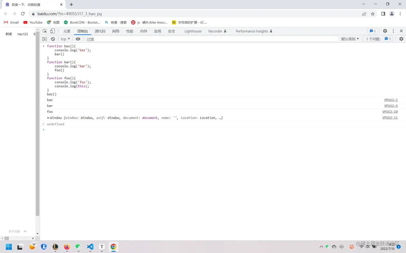Show hidden tray icons chevron
Screen dimensions: 406x253
tap(321, 247)
